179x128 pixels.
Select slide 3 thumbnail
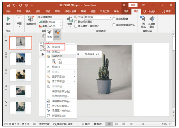click(x=20, y=75)
